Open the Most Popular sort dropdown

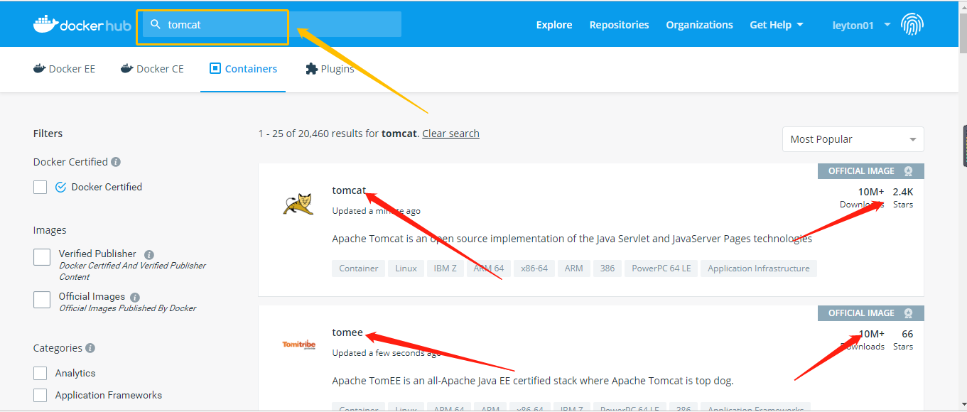853,139
